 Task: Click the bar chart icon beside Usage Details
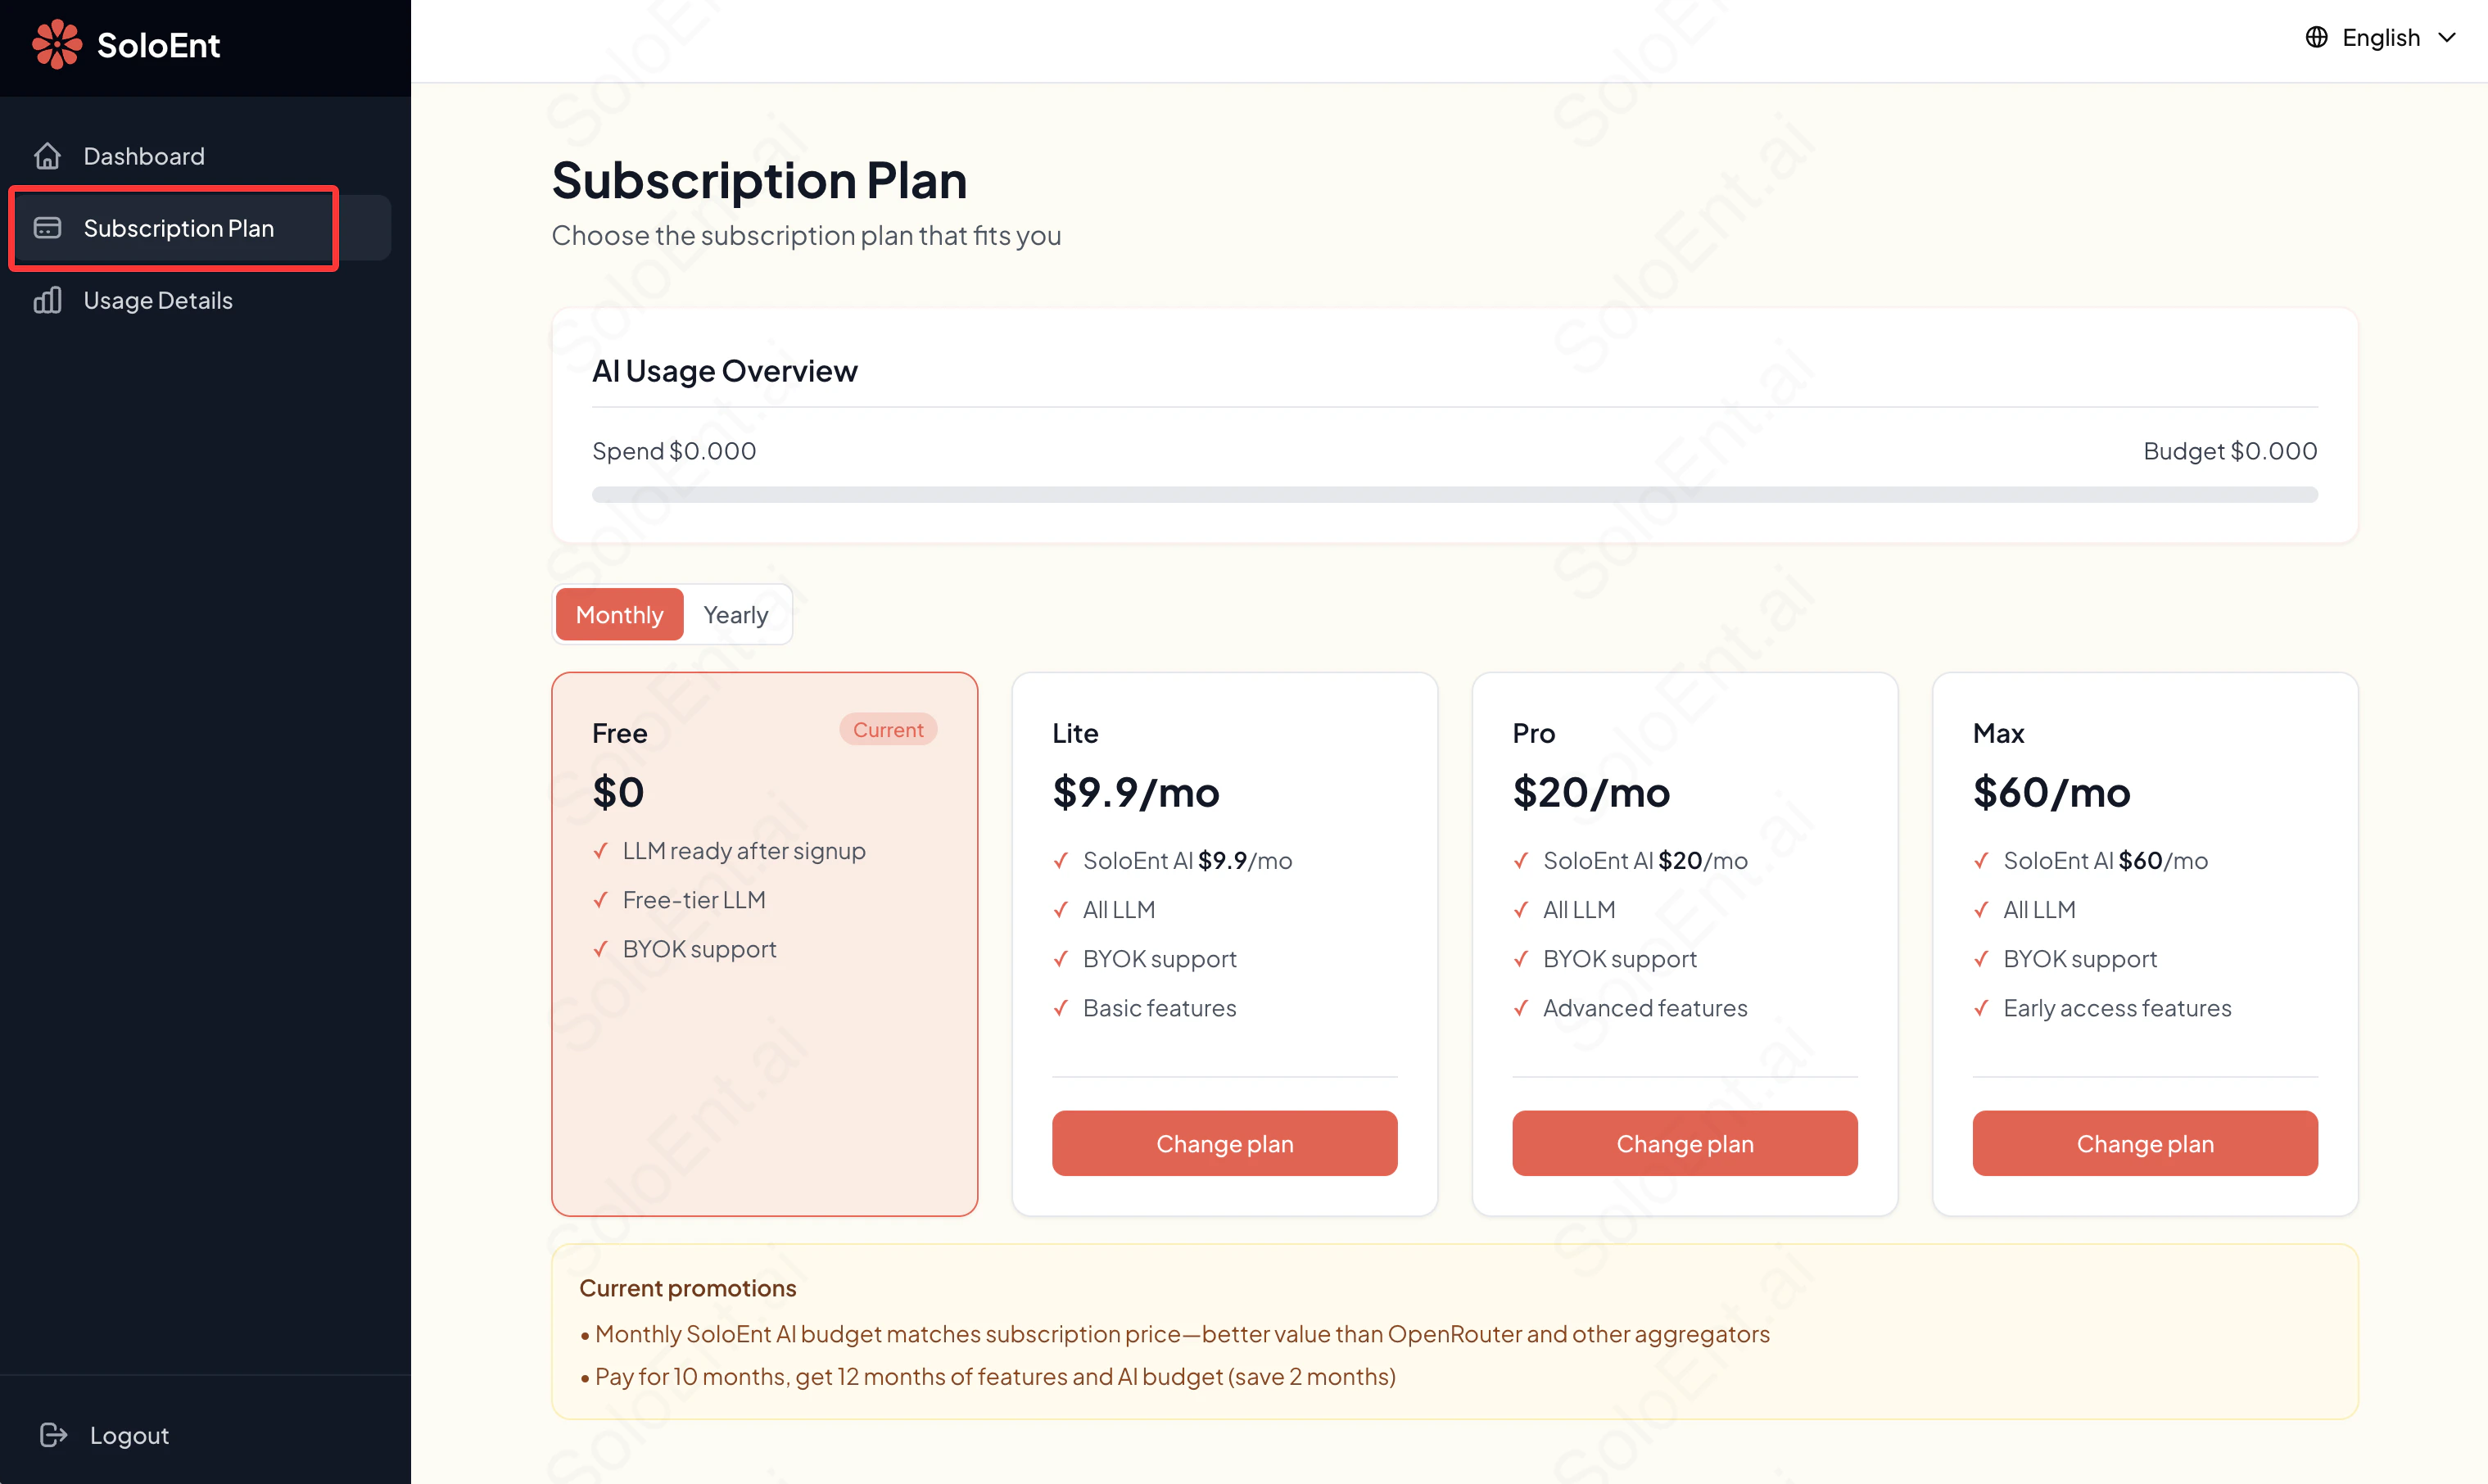pos(47,300)
